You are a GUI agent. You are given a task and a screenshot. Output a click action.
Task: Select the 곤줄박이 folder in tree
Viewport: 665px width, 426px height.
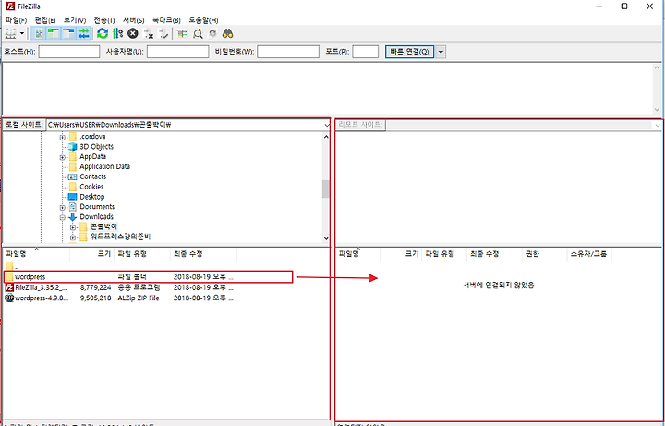click(103, 226)
